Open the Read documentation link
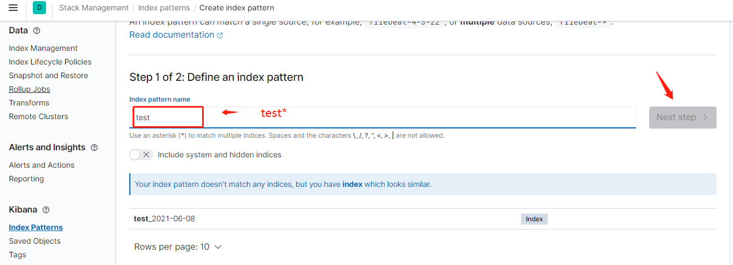Screen dimensions: 733x265 [x=171, y=35]
